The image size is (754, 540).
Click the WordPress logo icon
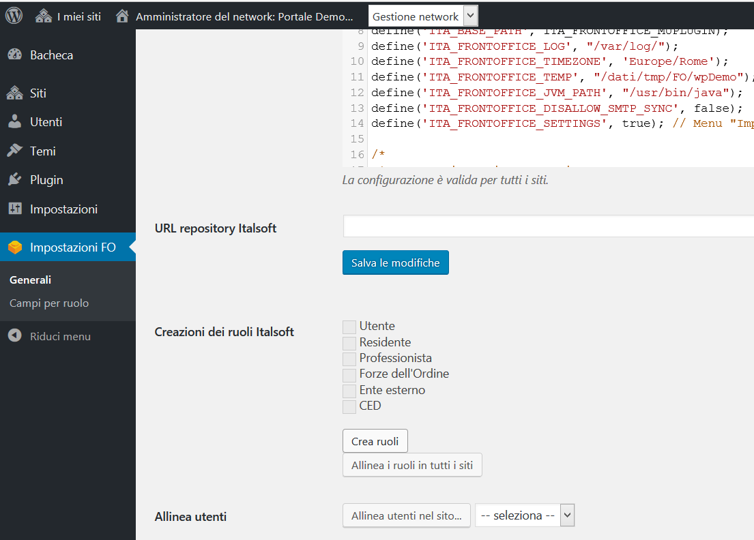point(14,16)
